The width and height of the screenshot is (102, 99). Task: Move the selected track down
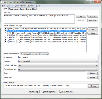[93, 33]
